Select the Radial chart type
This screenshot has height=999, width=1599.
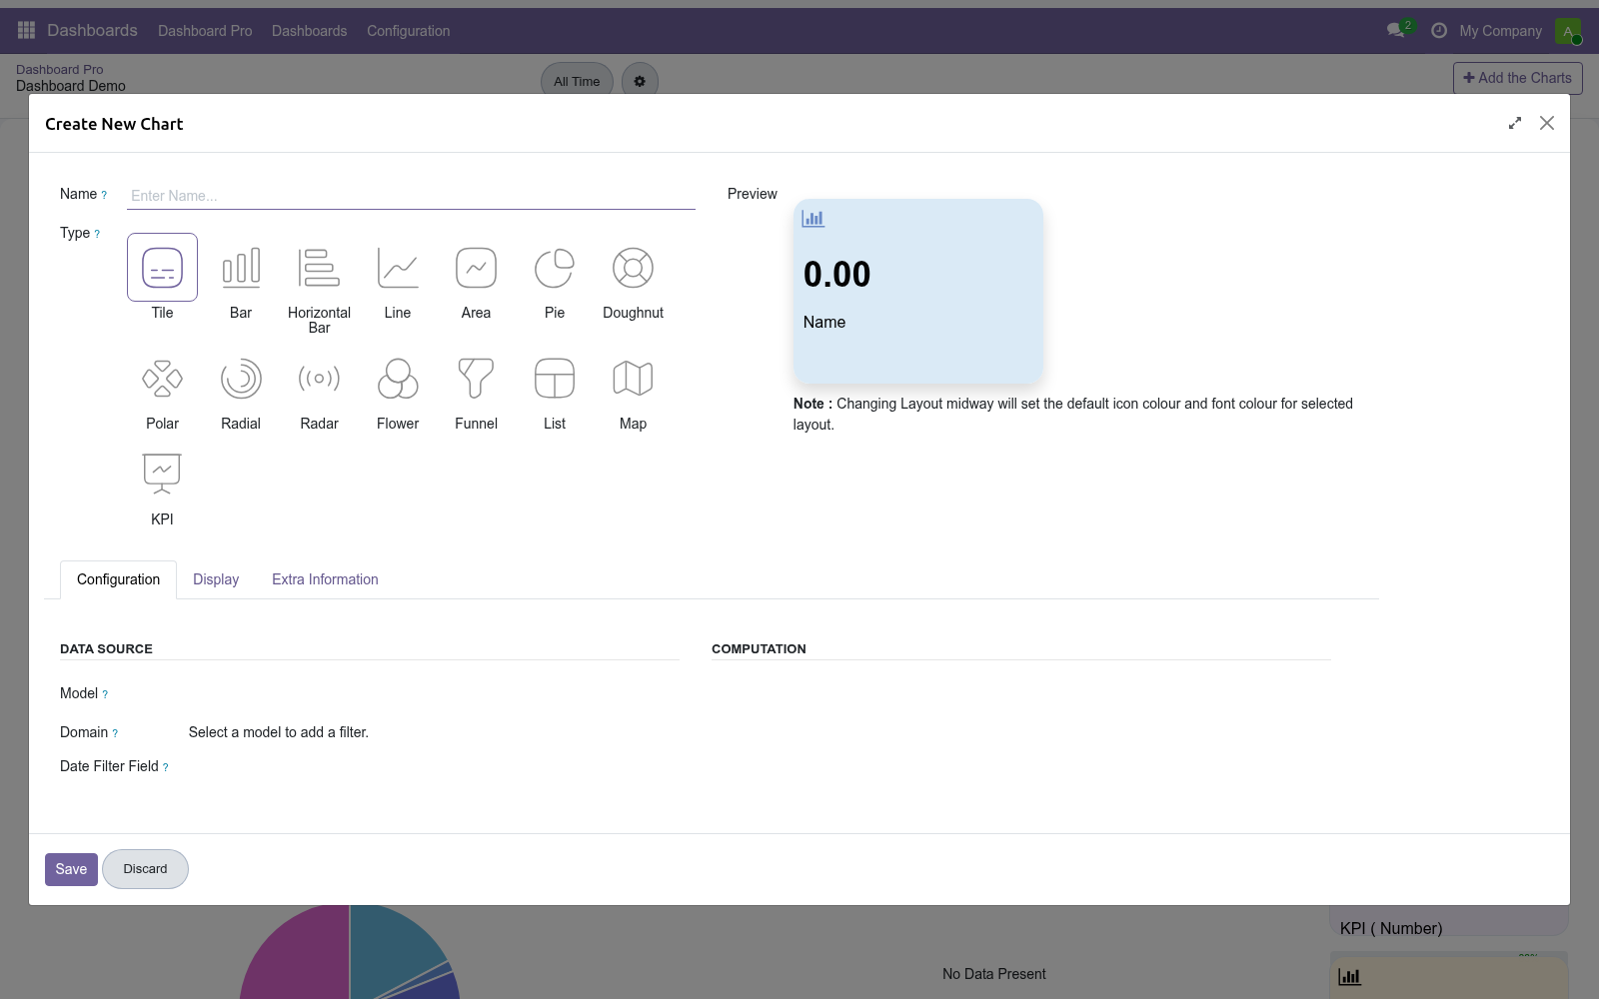tap(241, 379)
